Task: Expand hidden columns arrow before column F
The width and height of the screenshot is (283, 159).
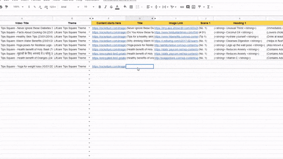Action: [x=93, y=19]
